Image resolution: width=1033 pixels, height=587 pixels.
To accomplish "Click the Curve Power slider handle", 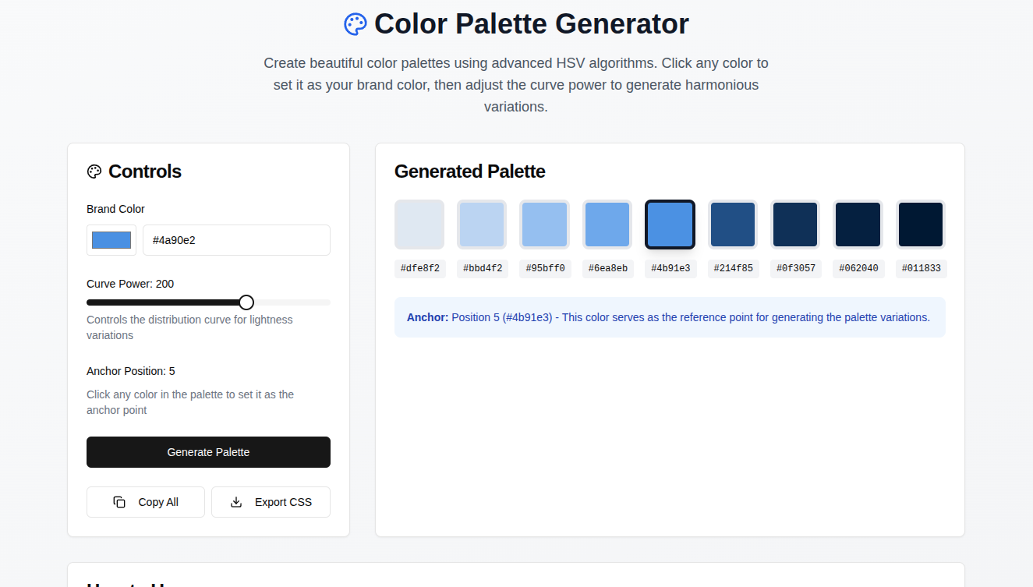I will [246, 302].
